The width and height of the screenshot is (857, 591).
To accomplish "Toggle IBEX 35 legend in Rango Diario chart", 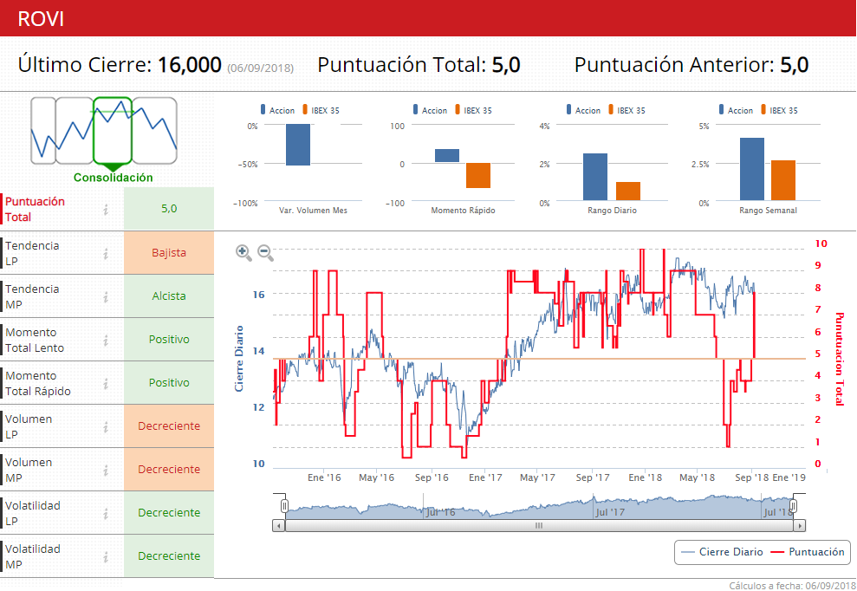I will 627,110.
